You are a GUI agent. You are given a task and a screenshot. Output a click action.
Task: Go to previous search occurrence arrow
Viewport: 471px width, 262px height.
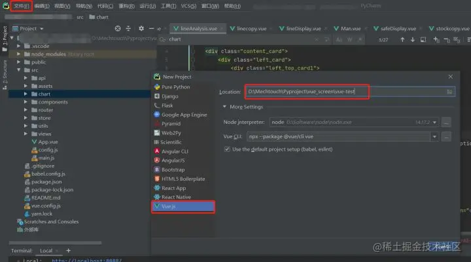pos(402,40)
